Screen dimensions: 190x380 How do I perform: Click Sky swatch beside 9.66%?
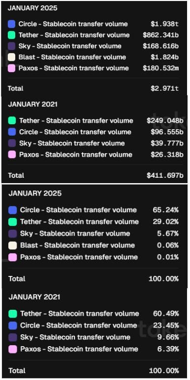13,337
